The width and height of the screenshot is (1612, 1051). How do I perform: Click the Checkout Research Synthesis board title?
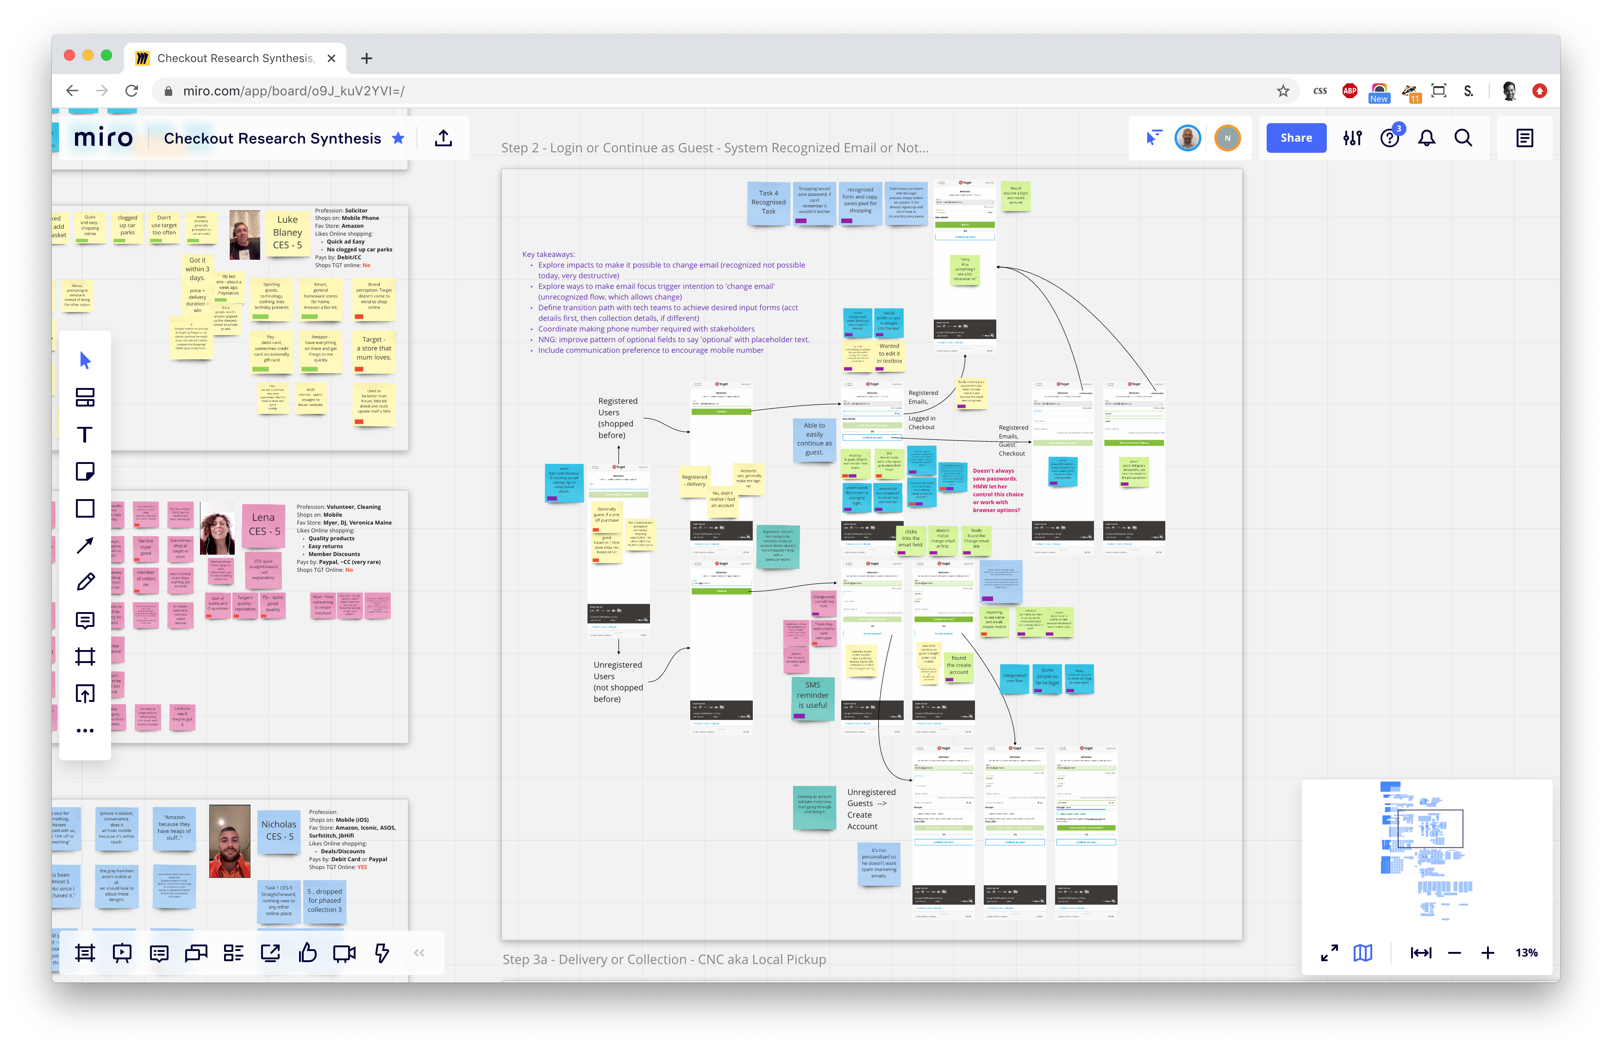pyautogui.click(x=272, y=138)
